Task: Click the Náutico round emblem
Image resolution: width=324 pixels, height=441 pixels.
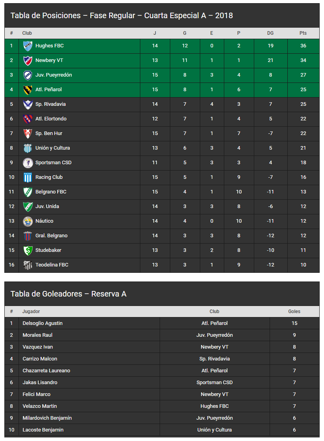Action: 28,221
